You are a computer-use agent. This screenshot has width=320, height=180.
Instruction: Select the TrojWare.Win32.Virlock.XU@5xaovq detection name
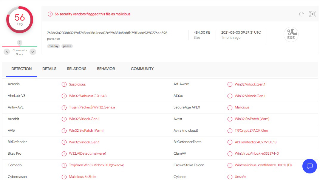[97, 165]
